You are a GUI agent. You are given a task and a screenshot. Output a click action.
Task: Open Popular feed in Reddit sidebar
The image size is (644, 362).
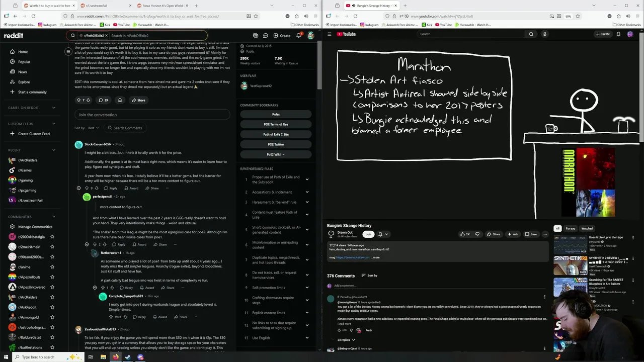[x=24, y=62]
